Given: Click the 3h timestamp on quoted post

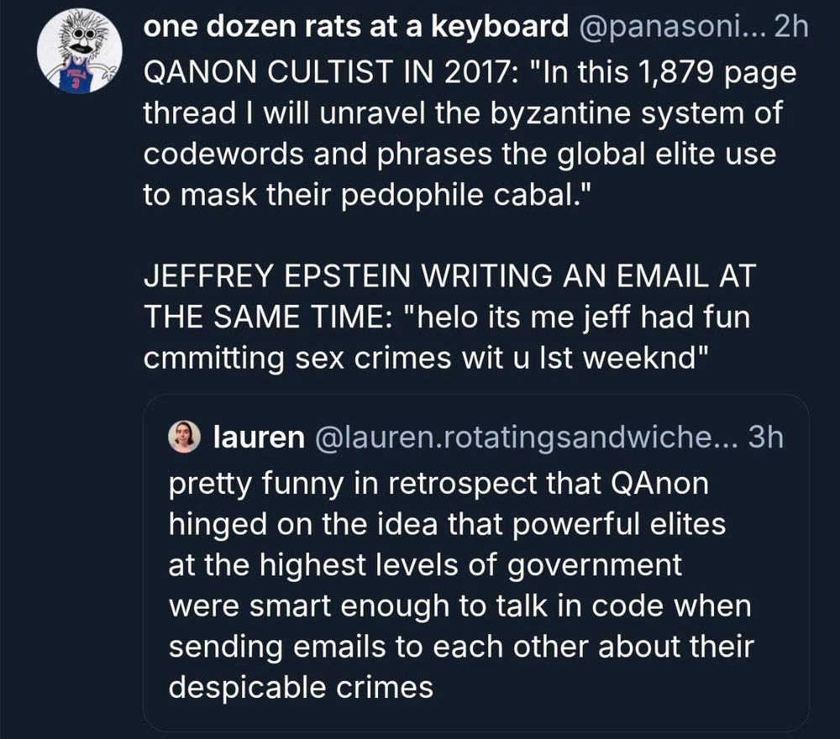Looking at the screenshot, I should tap(764, 438).
